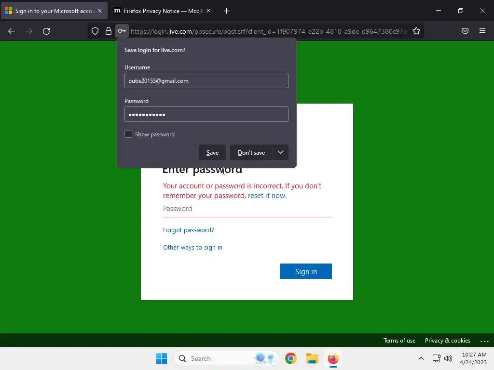Click the blue Sign in button

pos(305,271)
